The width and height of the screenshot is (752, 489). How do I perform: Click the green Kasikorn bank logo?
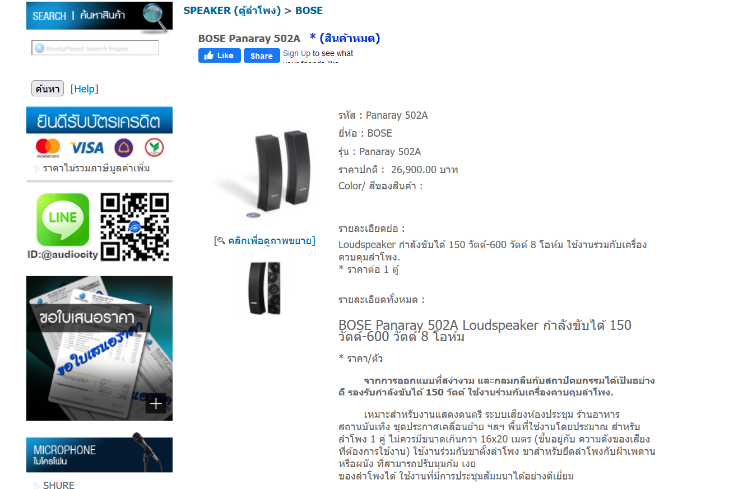pos(155,148)
